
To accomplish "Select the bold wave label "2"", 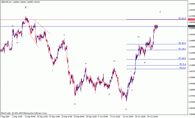I will pos(26,7).
